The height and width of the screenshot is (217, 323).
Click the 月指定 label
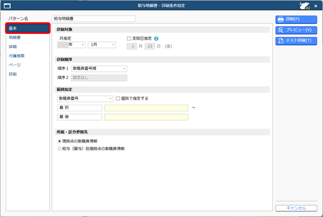(65, 38)
